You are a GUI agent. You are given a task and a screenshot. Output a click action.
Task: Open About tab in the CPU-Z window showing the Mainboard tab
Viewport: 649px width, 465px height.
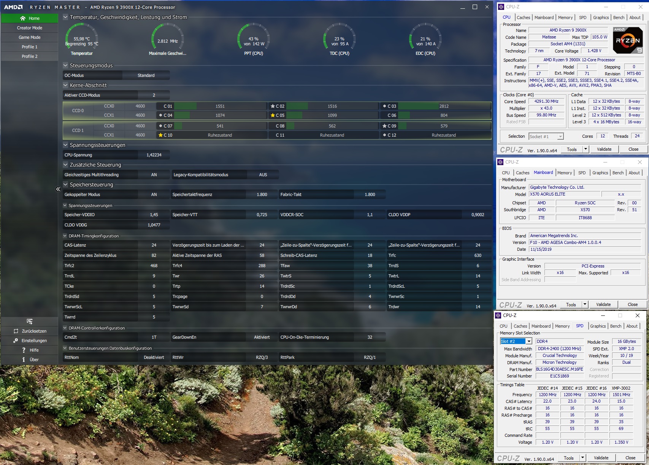(634, 173)
